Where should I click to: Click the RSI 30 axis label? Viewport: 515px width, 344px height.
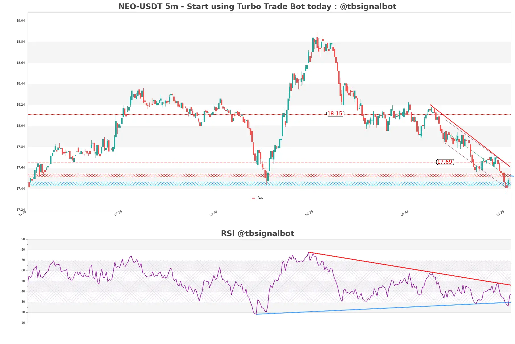click(x=23, y=302)
